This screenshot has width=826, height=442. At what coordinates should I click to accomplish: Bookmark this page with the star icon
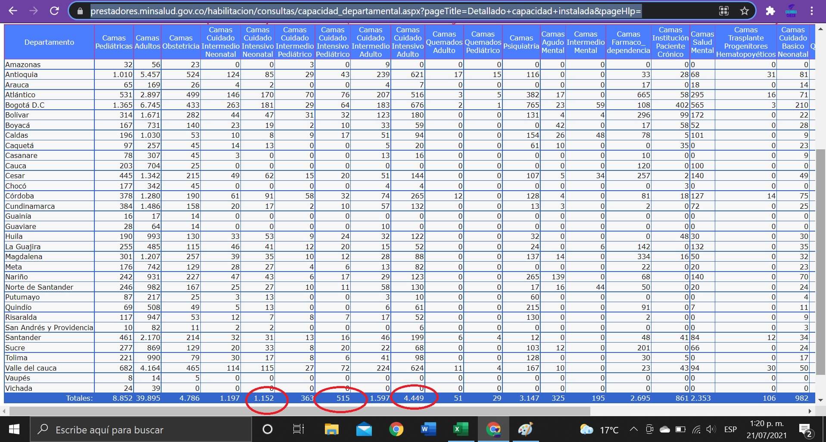point(745,11)
